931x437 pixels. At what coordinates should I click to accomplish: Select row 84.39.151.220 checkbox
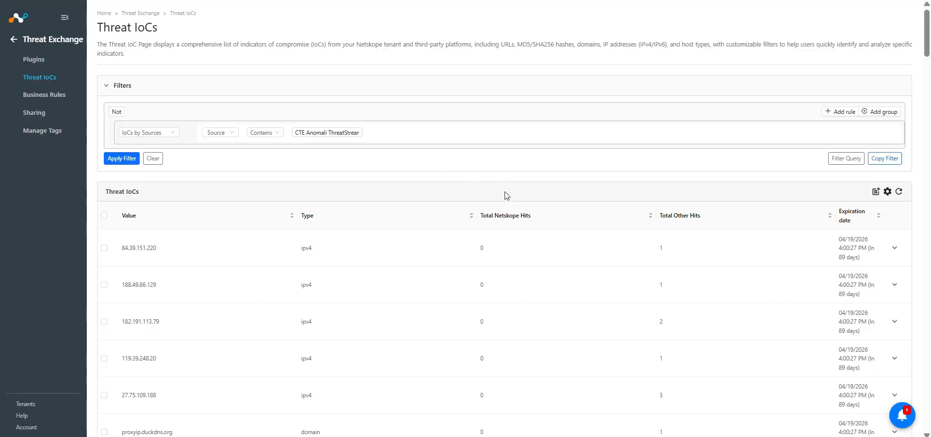[x=104, y=248]
